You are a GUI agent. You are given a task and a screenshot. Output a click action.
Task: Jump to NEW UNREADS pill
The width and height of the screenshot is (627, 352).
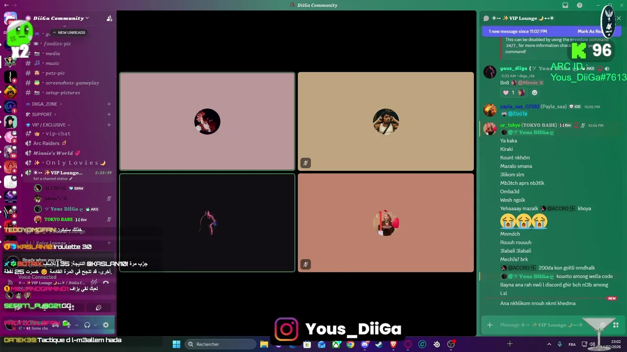tap(69, 32)
